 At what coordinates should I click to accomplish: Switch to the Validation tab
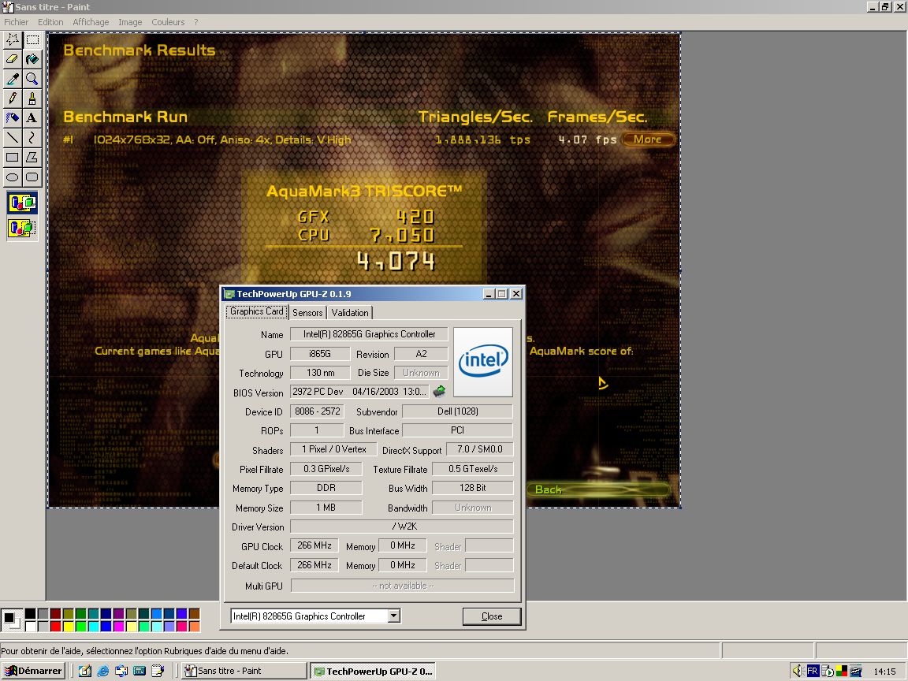350,313
